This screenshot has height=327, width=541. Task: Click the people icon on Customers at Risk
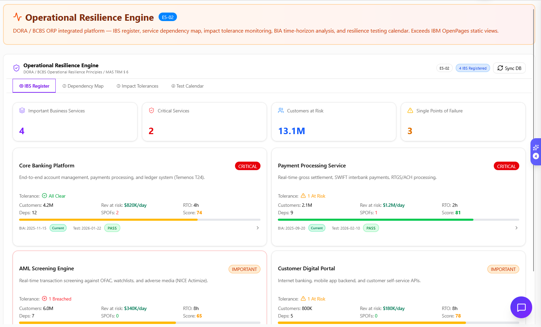point(281,111)
